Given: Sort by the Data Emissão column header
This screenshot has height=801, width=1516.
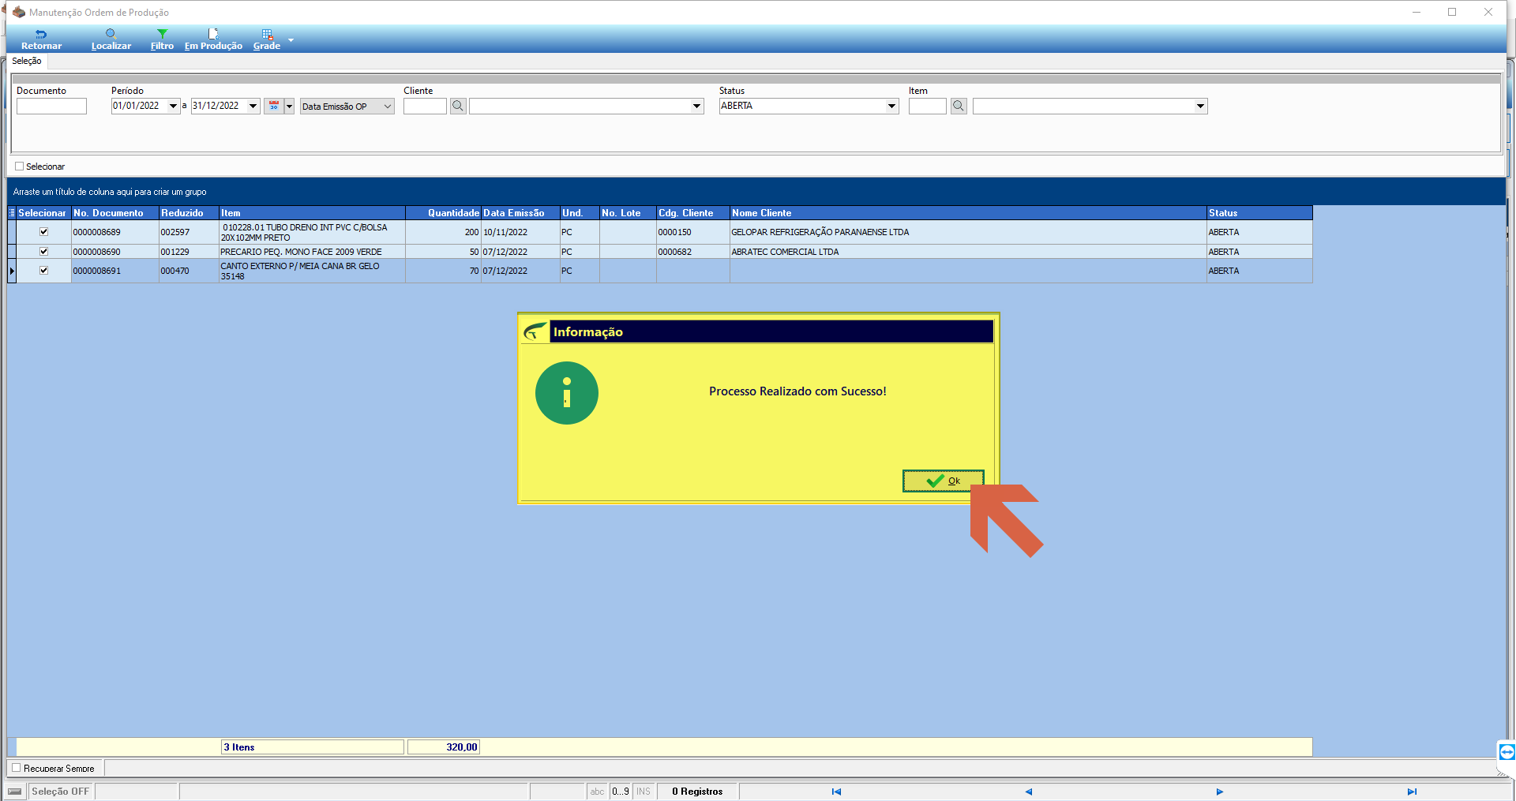Looking at the screenshot, I should tap(520, 213).
